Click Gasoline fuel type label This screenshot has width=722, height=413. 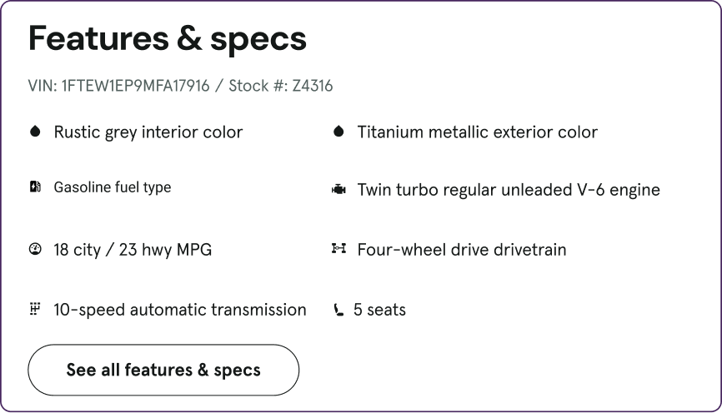tap(113, 187)
